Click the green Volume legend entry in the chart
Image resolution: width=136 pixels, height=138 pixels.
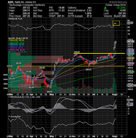18,52
